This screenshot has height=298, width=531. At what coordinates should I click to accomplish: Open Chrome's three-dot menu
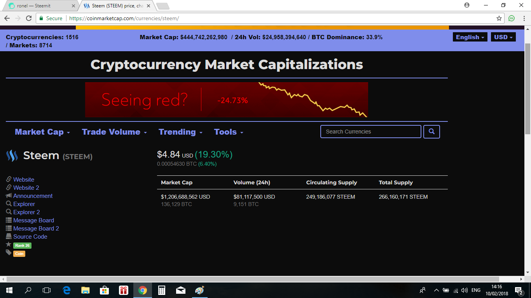pyautogui.click(x=524, y=18)
